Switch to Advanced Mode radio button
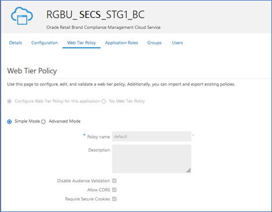 tap(43, 122)
